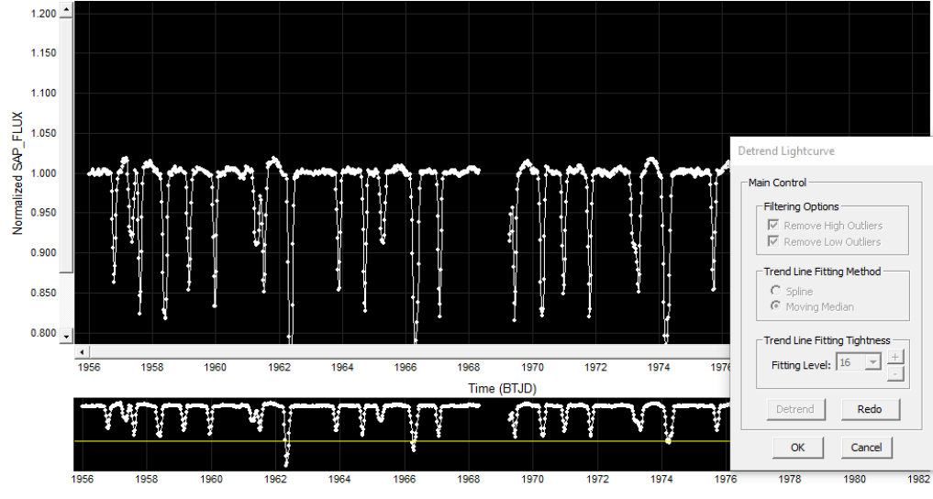Click the Trend Line Fitting Tightness label
The height and width of the screenshot is (499, 933).
(827, 340)
